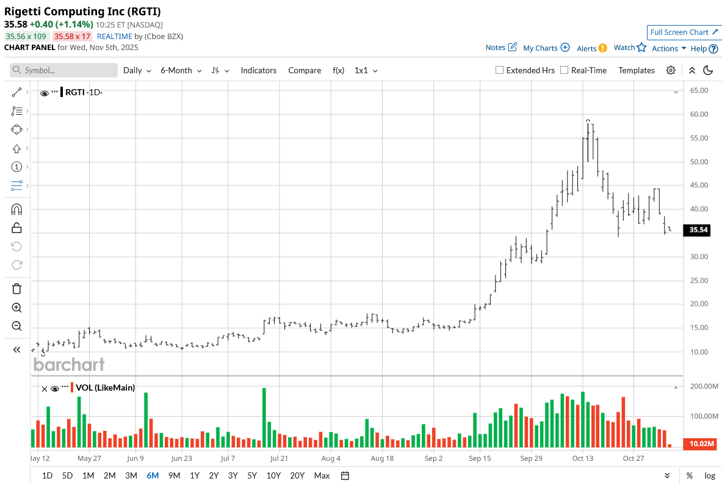The image size is (722, 484).
Task: Add to Watch list star
Action: 641,47
